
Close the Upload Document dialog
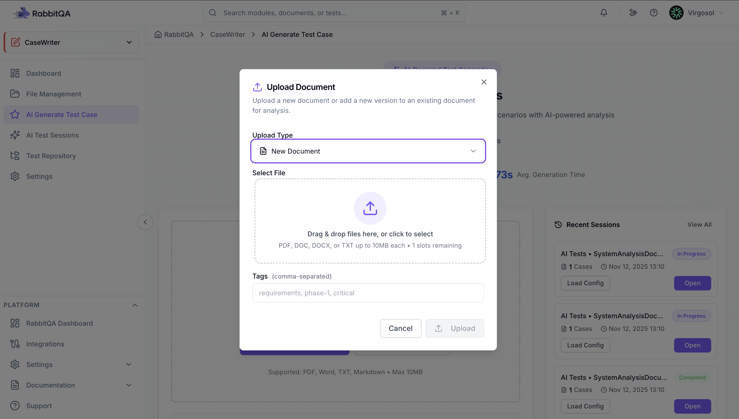click(484, 82)
